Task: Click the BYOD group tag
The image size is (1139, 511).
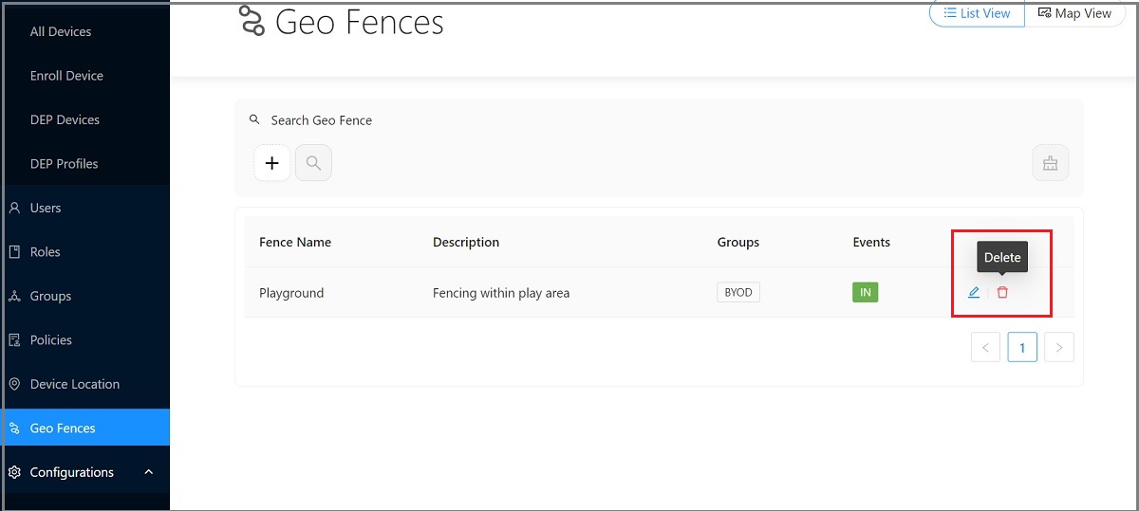Action: [x=738, y=293]
